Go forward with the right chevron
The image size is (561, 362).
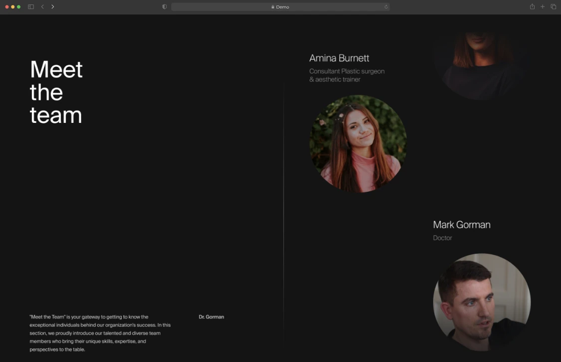point(52,7)
